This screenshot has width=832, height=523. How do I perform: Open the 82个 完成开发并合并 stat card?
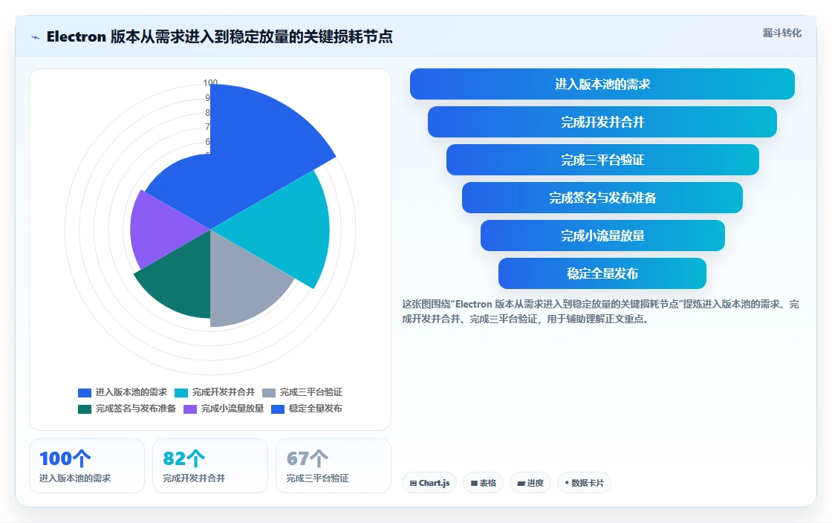(x=210, y=466)
